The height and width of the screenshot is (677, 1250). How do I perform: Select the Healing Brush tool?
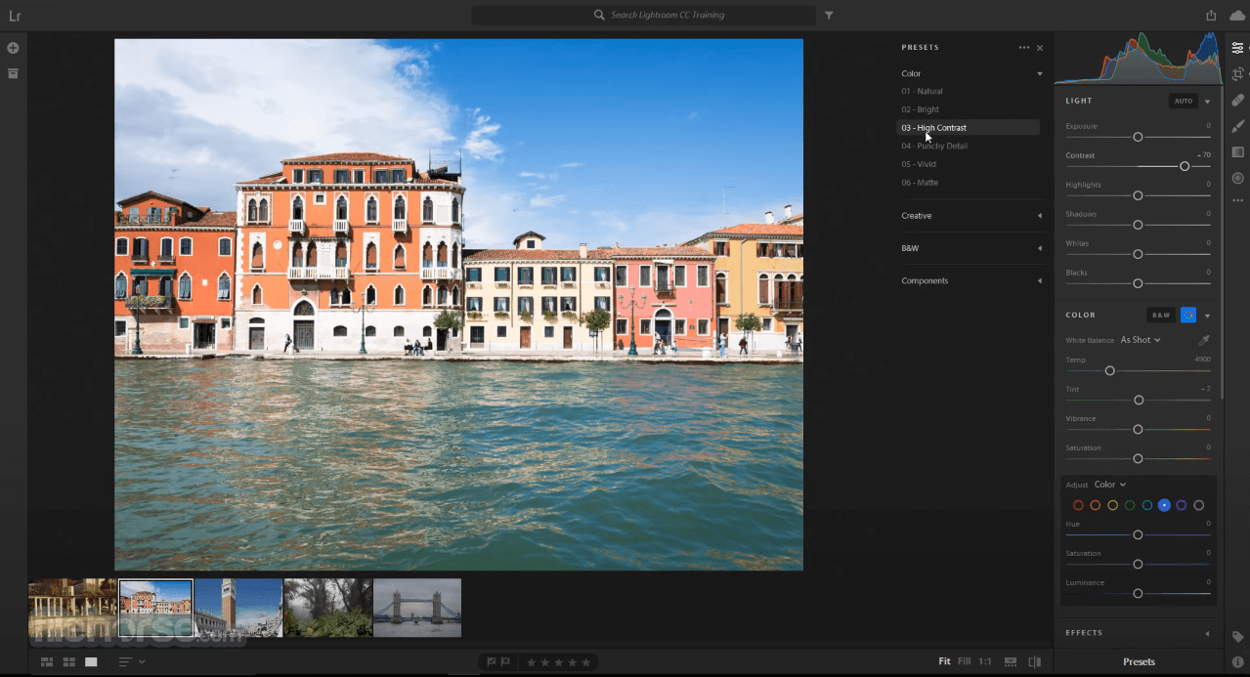coord(1237,101)
